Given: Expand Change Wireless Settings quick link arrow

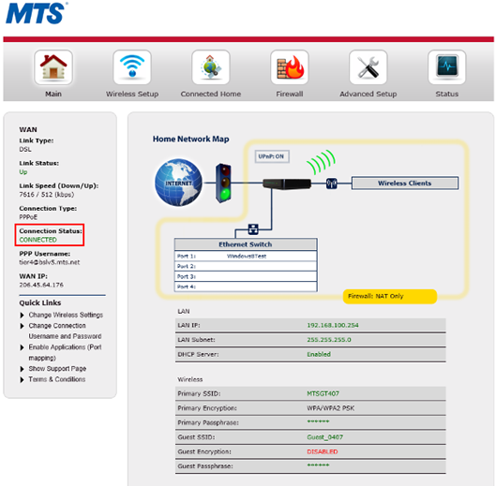Looking at the screenshot, I should [22, 315].
